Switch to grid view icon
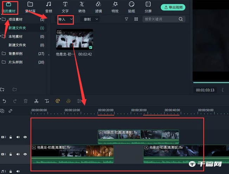Image resolution: width=229 pixels, height=174 pixels. pos(136,19)
